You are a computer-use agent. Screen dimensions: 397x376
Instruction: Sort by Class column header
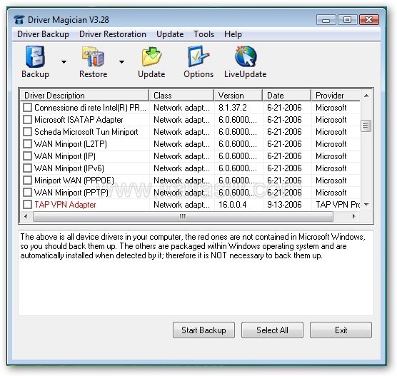click(x=181, y=96)
